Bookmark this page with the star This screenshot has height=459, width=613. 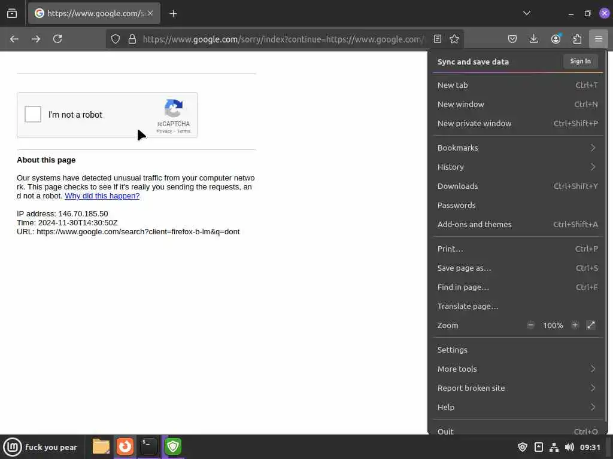[454, 39]
